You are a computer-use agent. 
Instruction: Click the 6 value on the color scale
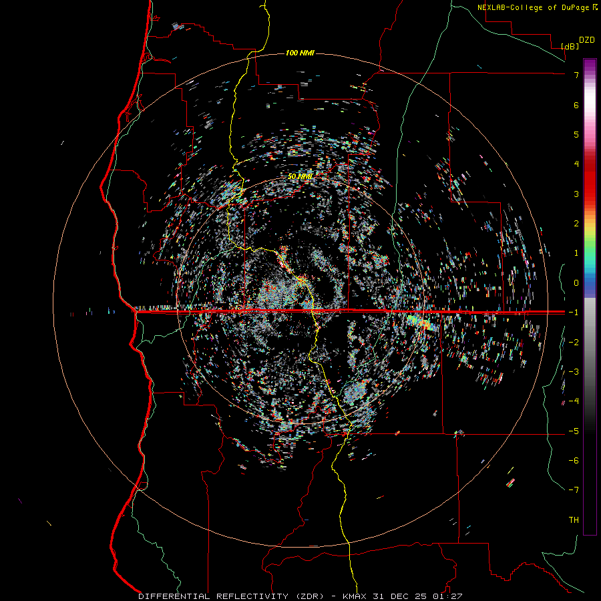576,105
